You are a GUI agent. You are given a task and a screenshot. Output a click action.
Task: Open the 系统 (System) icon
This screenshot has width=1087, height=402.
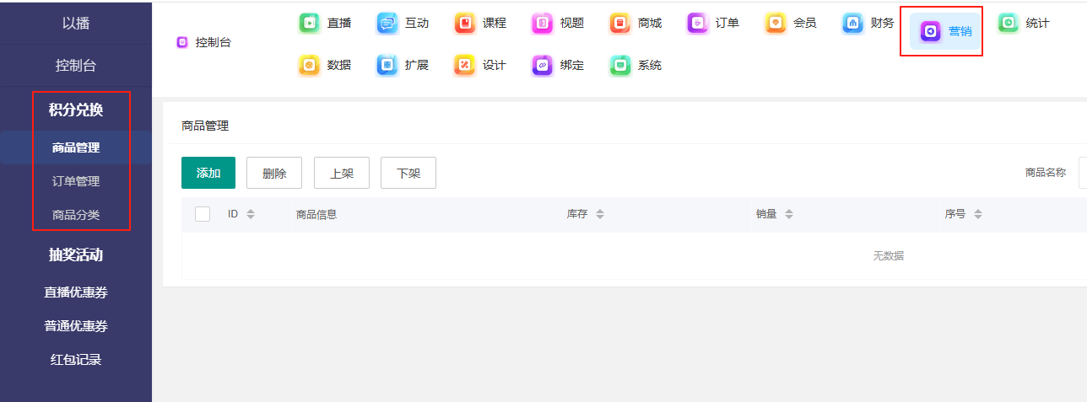click(x=620, y=65)
